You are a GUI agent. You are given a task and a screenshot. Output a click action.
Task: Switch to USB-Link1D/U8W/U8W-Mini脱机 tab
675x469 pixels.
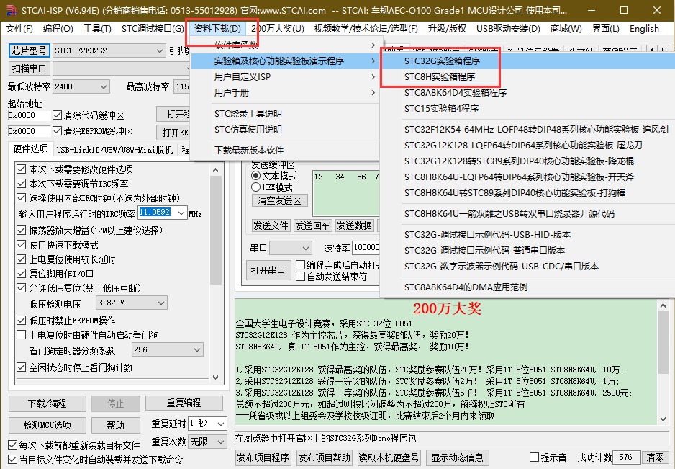(x=114, y=150)
